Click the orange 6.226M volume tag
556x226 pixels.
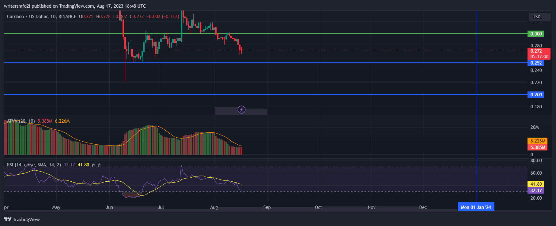pos(537,141)
